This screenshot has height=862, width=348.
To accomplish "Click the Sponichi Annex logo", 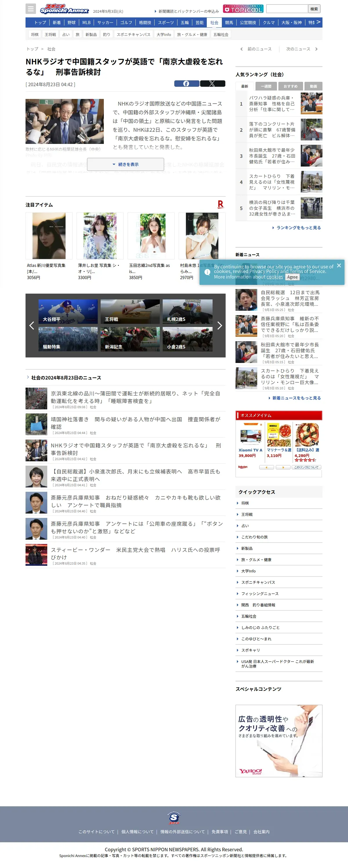I will click(x=64, y=9).
